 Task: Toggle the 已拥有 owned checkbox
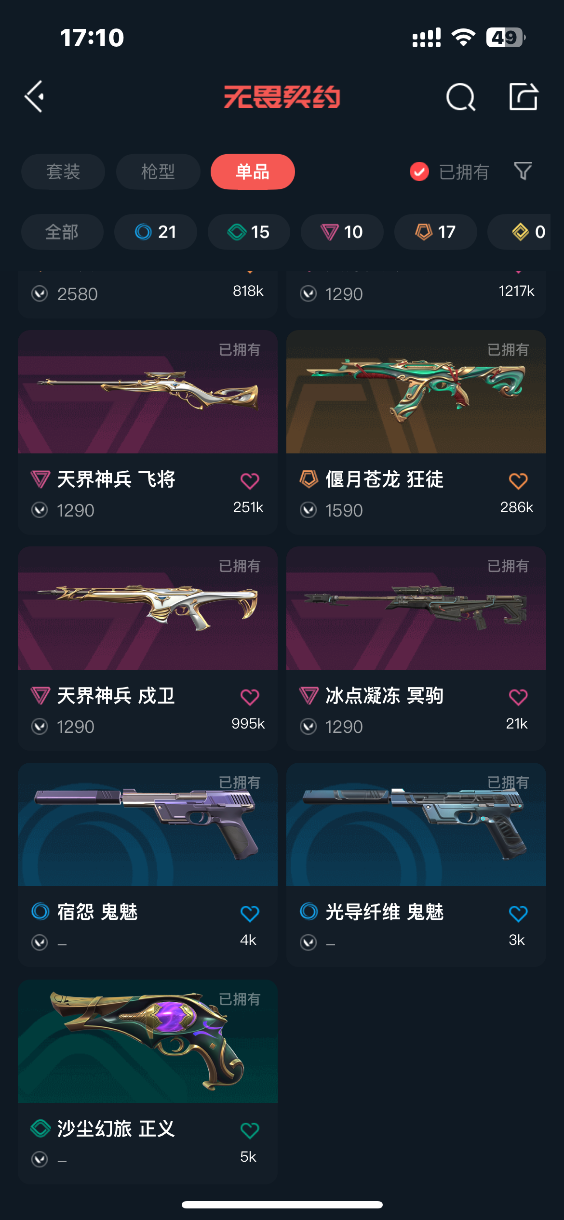[x=419, y=172]
